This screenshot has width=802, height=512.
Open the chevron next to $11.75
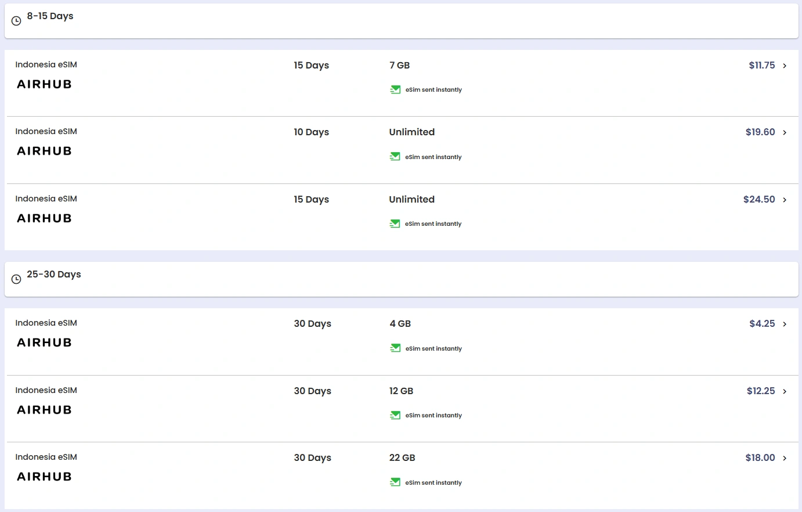[x=785, y=66]
